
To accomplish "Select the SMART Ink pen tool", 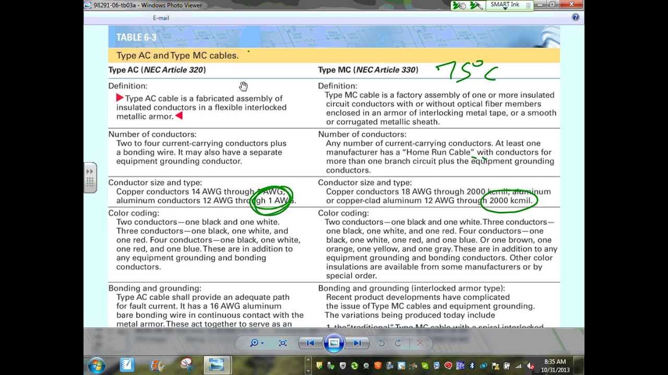I will tap(476, 5).
